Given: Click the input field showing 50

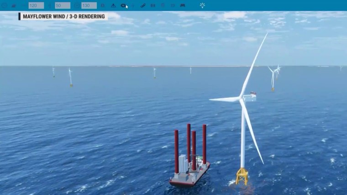Looking at the screenshot, I should click(x=63, y=5).
